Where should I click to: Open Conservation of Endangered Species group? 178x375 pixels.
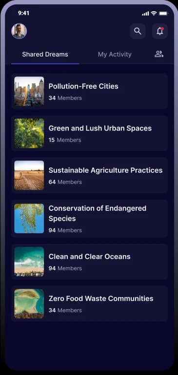pyautogui.click(x=90, y=219)
